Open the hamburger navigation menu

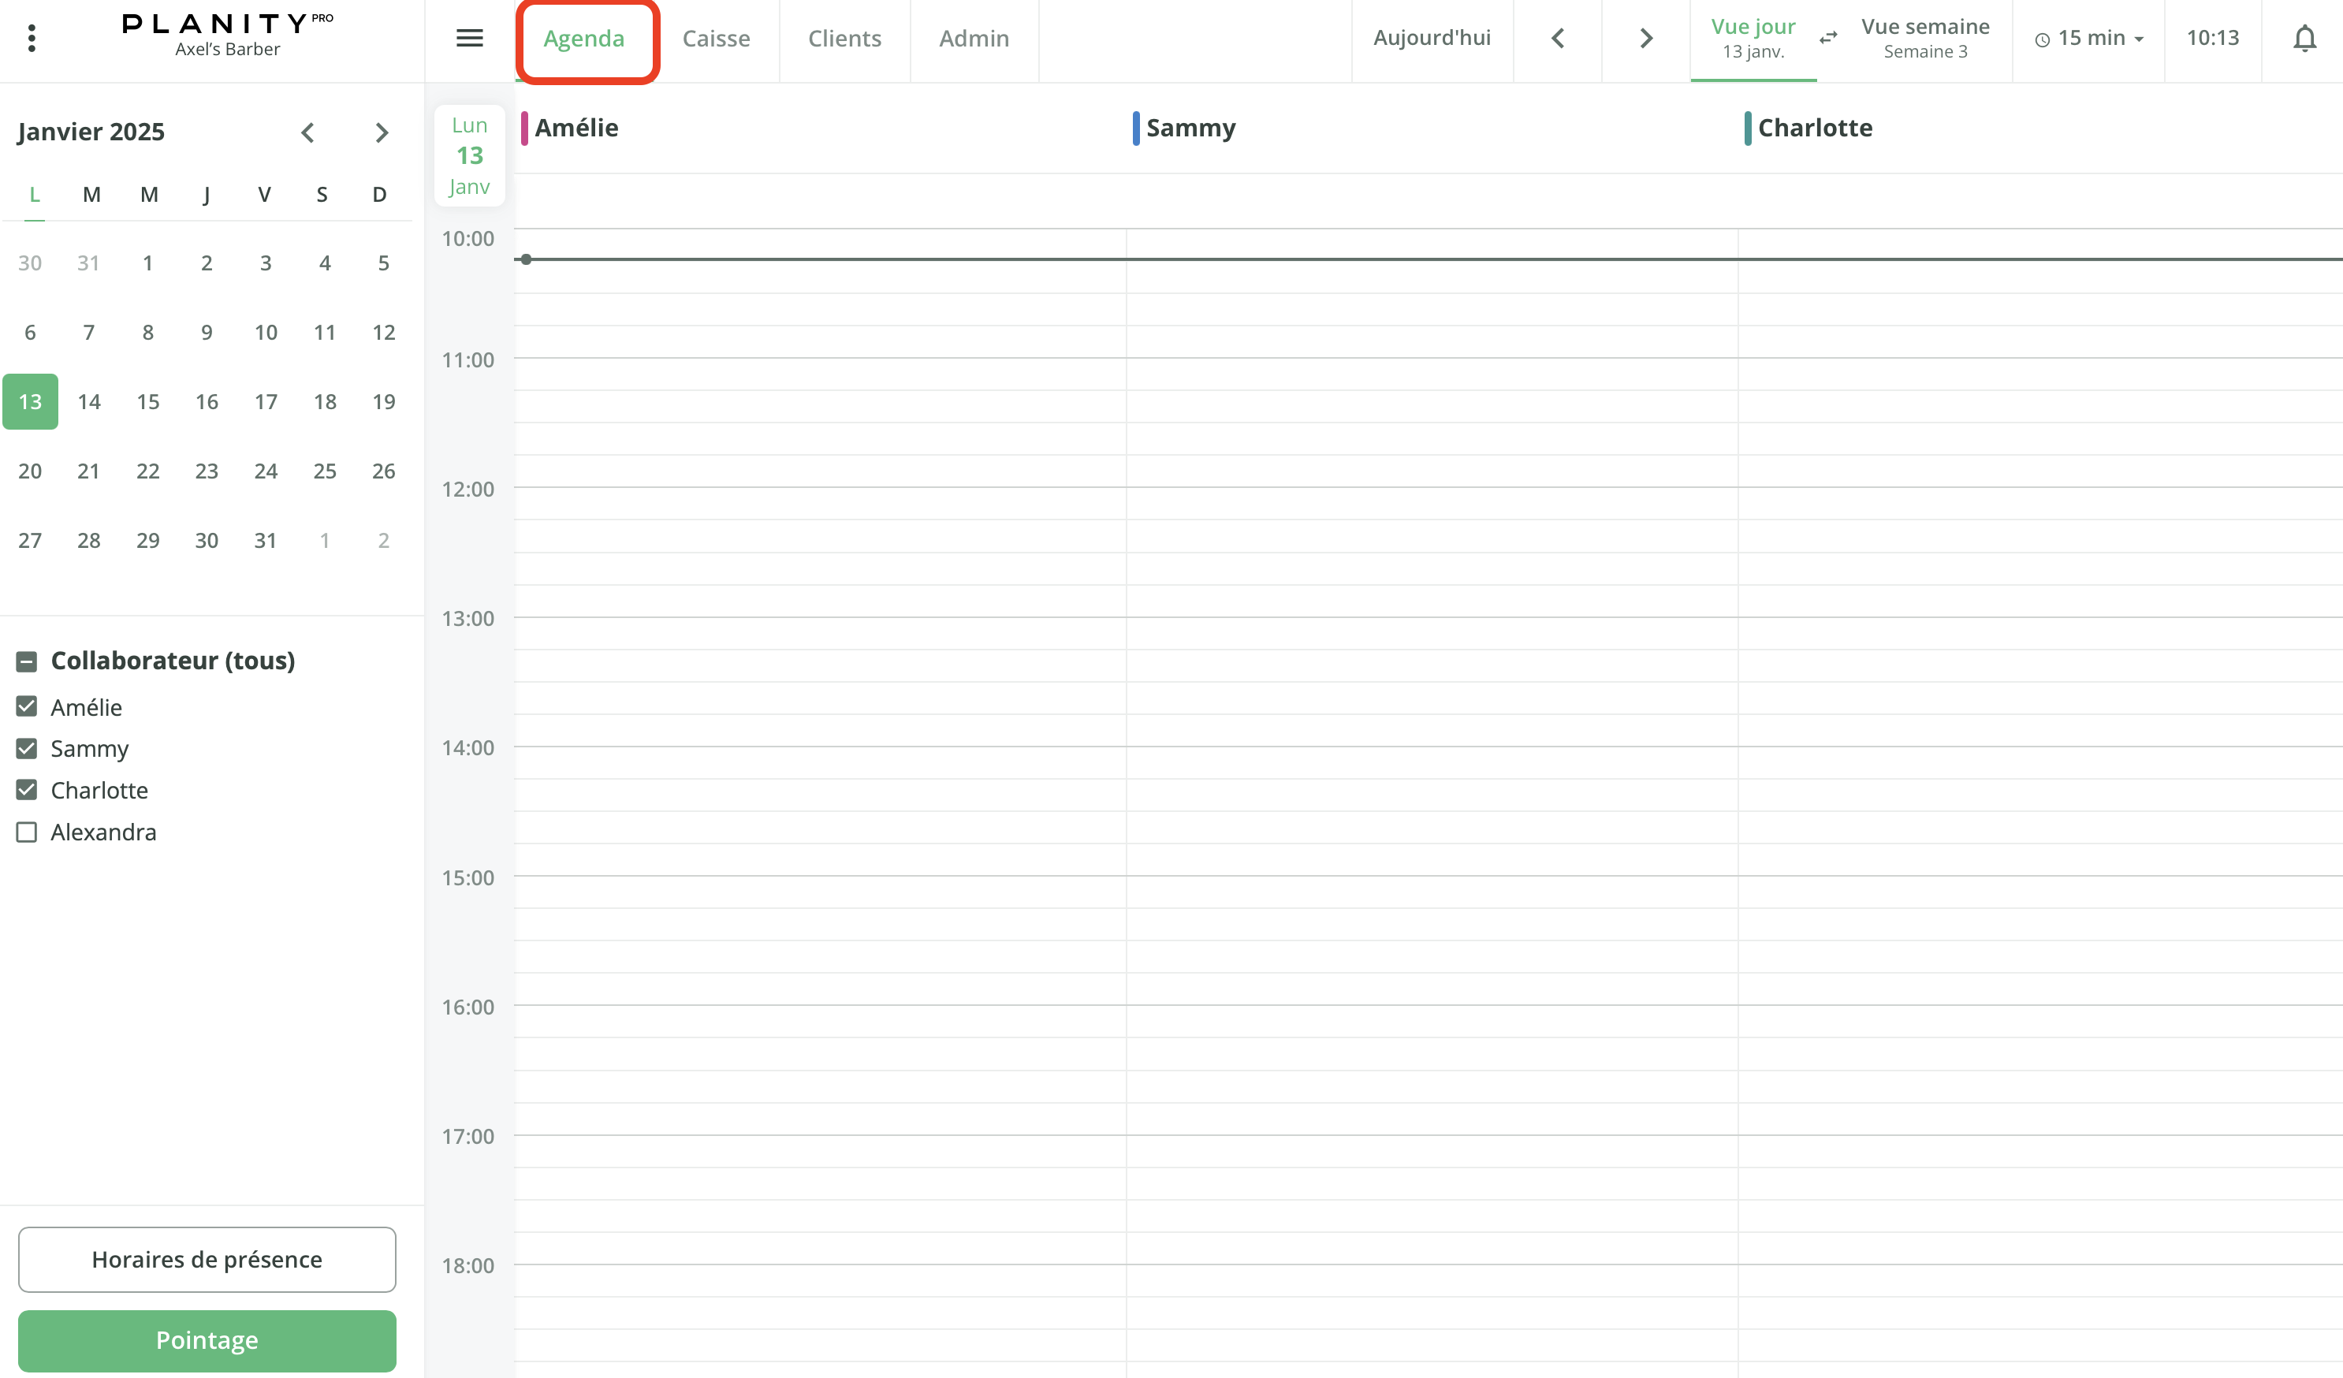click(x=471, y=38)
